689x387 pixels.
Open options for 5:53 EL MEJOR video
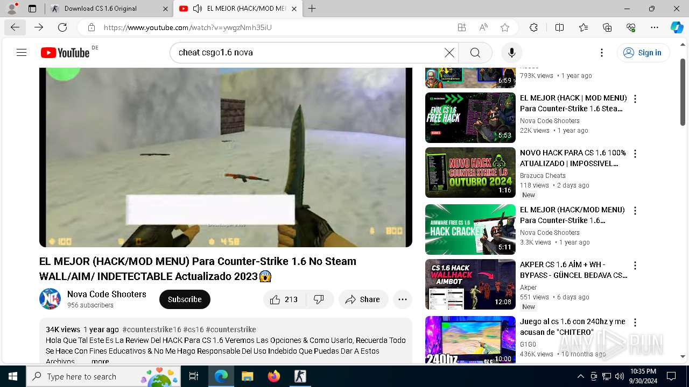coord(635,99)
